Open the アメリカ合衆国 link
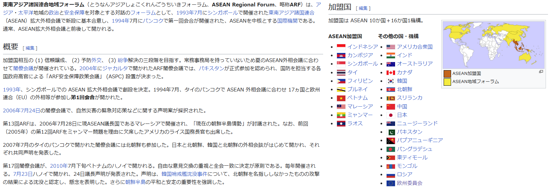 (x=415, y=47)
